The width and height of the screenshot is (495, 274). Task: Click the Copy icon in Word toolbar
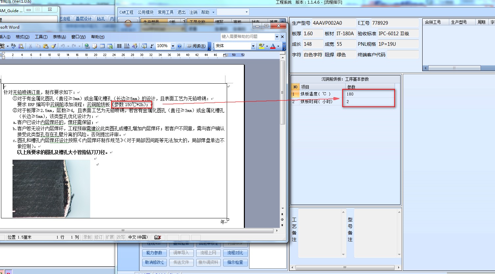(x=38, y=46)
